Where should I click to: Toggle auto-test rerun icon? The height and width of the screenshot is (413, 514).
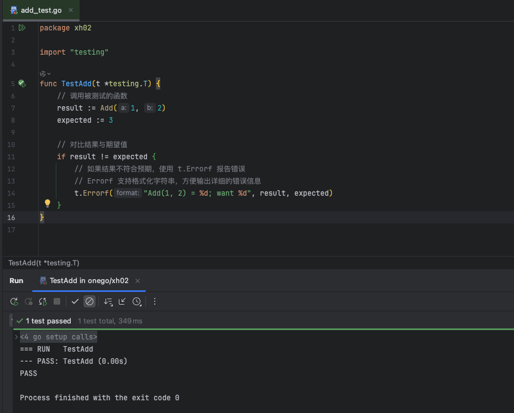point(43,301)
